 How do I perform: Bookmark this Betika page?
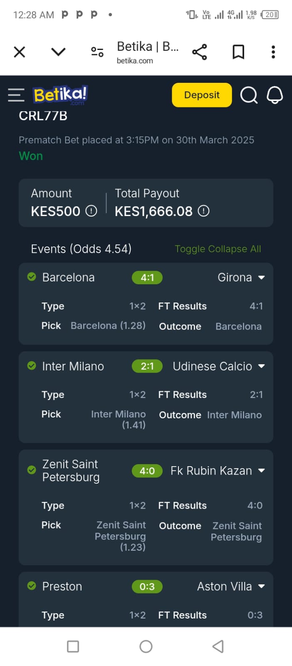[x=238, y=52]
